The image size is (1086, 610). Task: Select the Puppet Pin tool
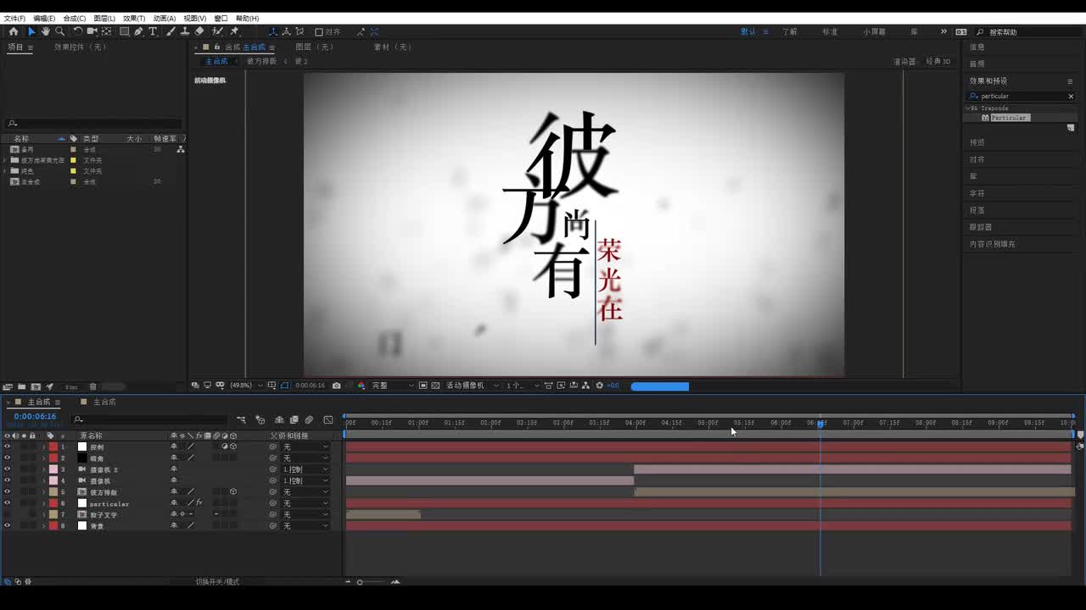click(x=234, y=31)
